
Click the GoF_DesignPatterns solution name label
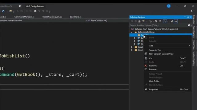(35, 6)
